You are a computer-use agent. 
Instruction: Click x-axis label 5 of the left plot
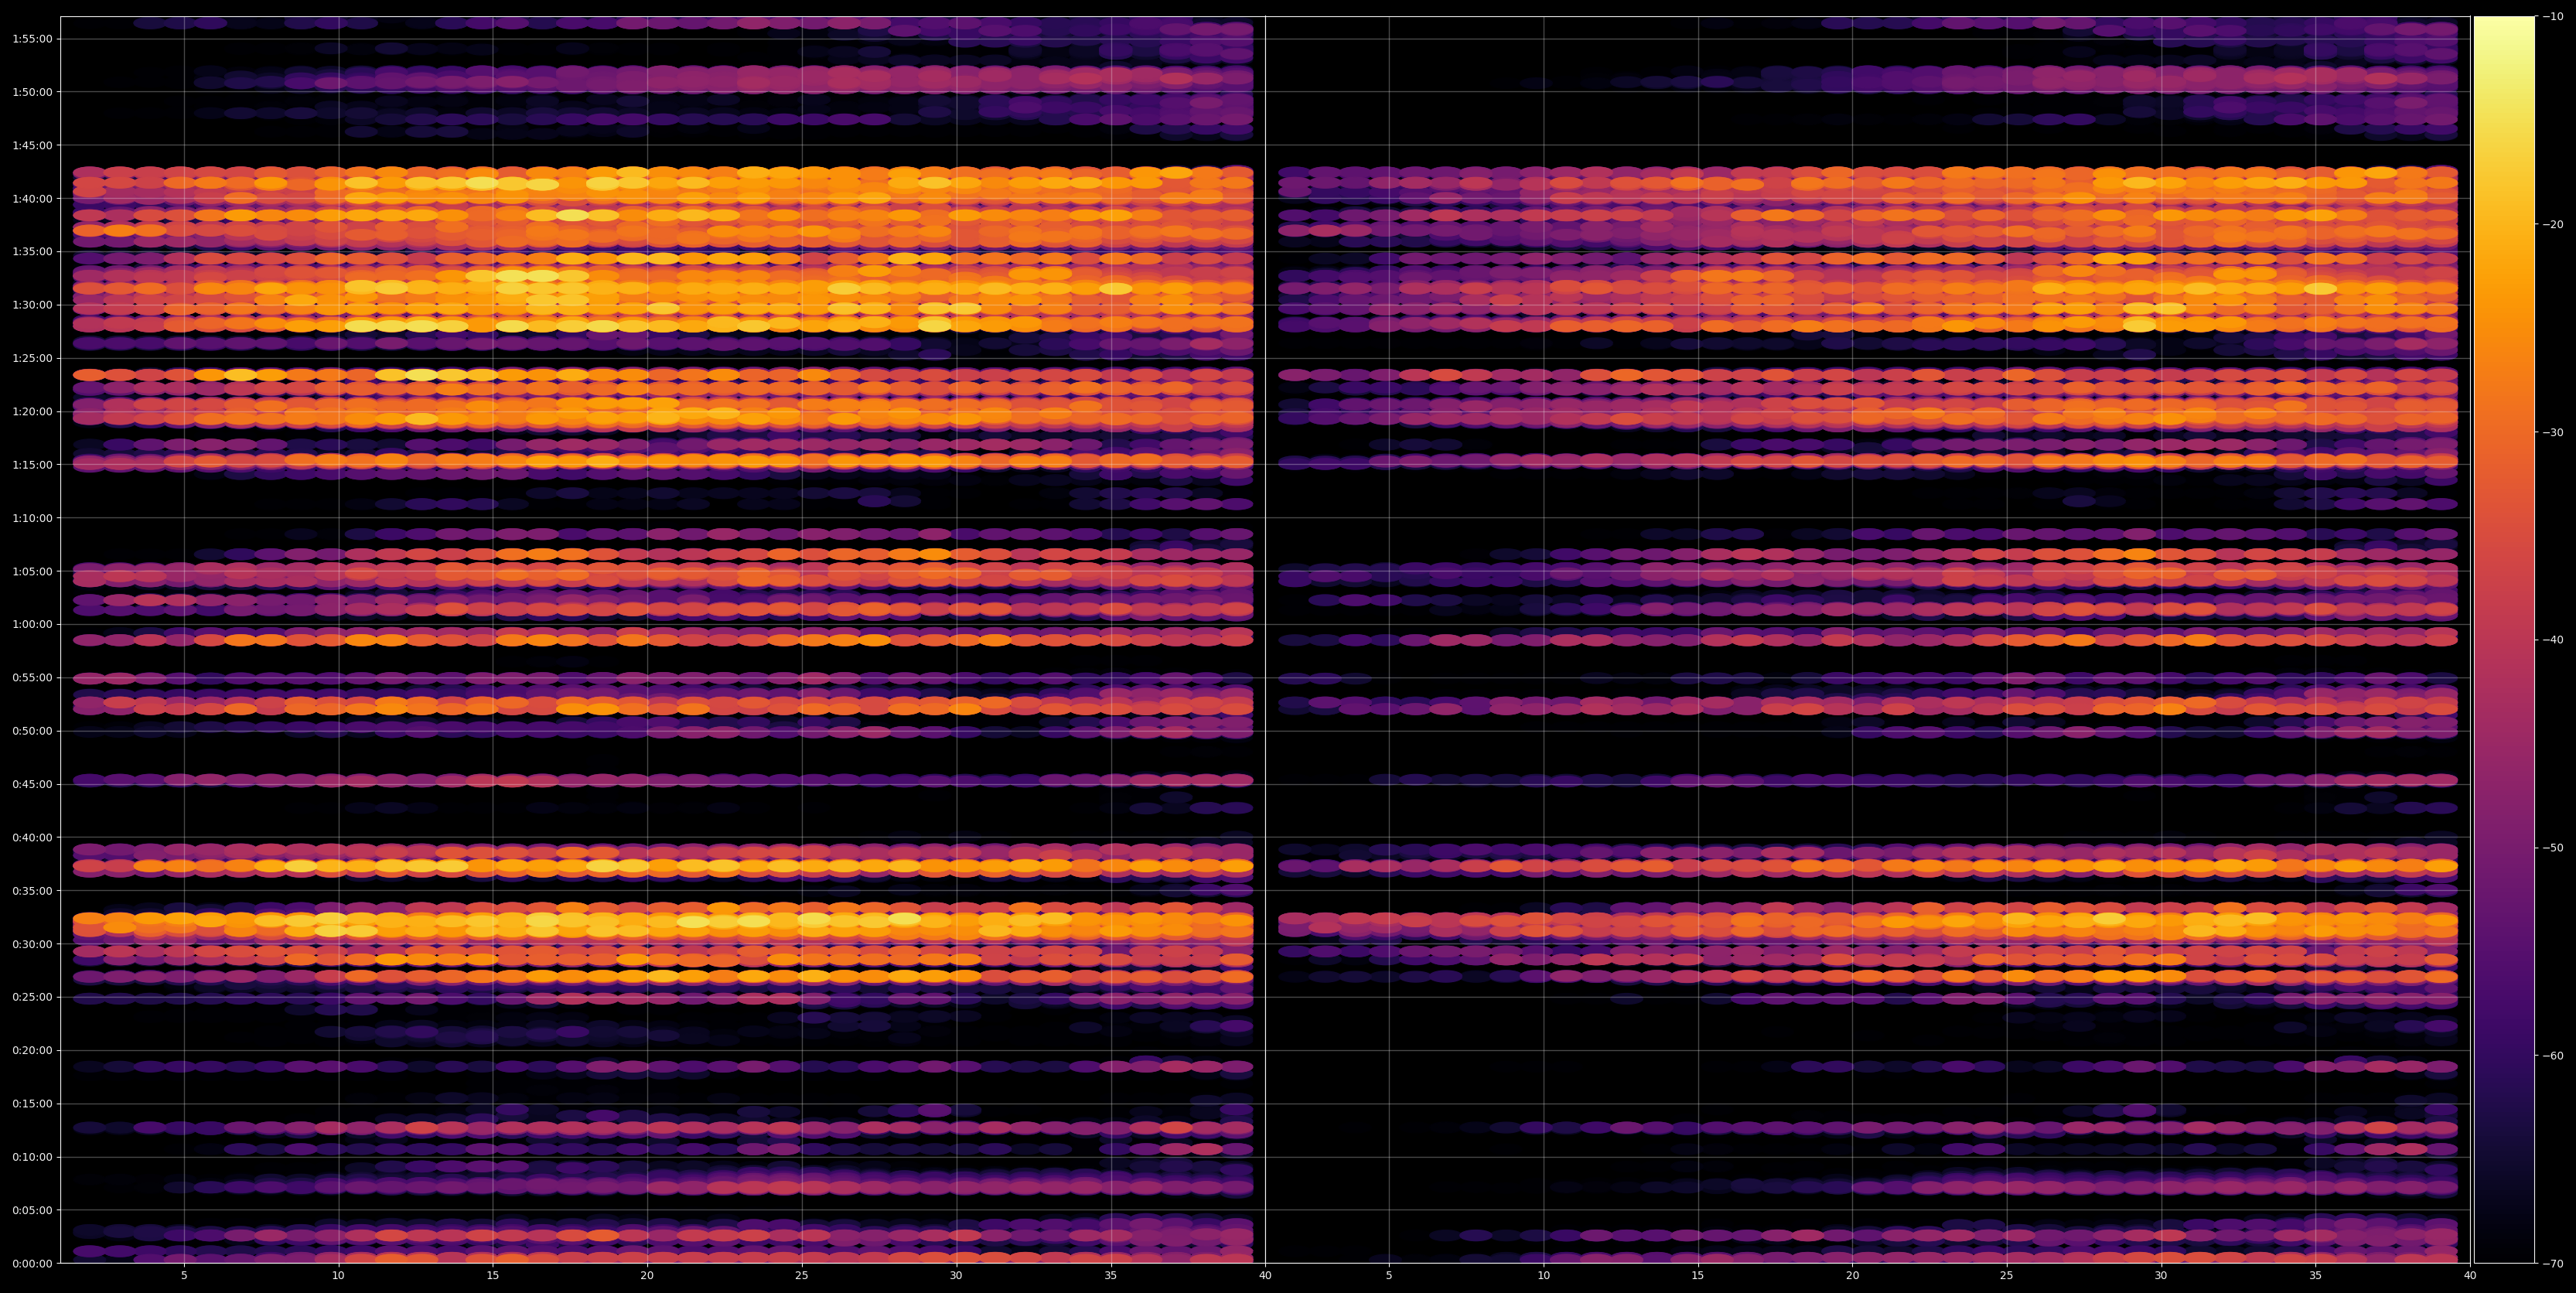coord(184,1275)
